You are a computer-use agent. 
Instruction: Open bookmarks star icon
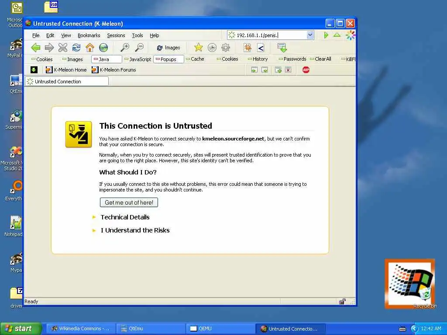[199, 48]
